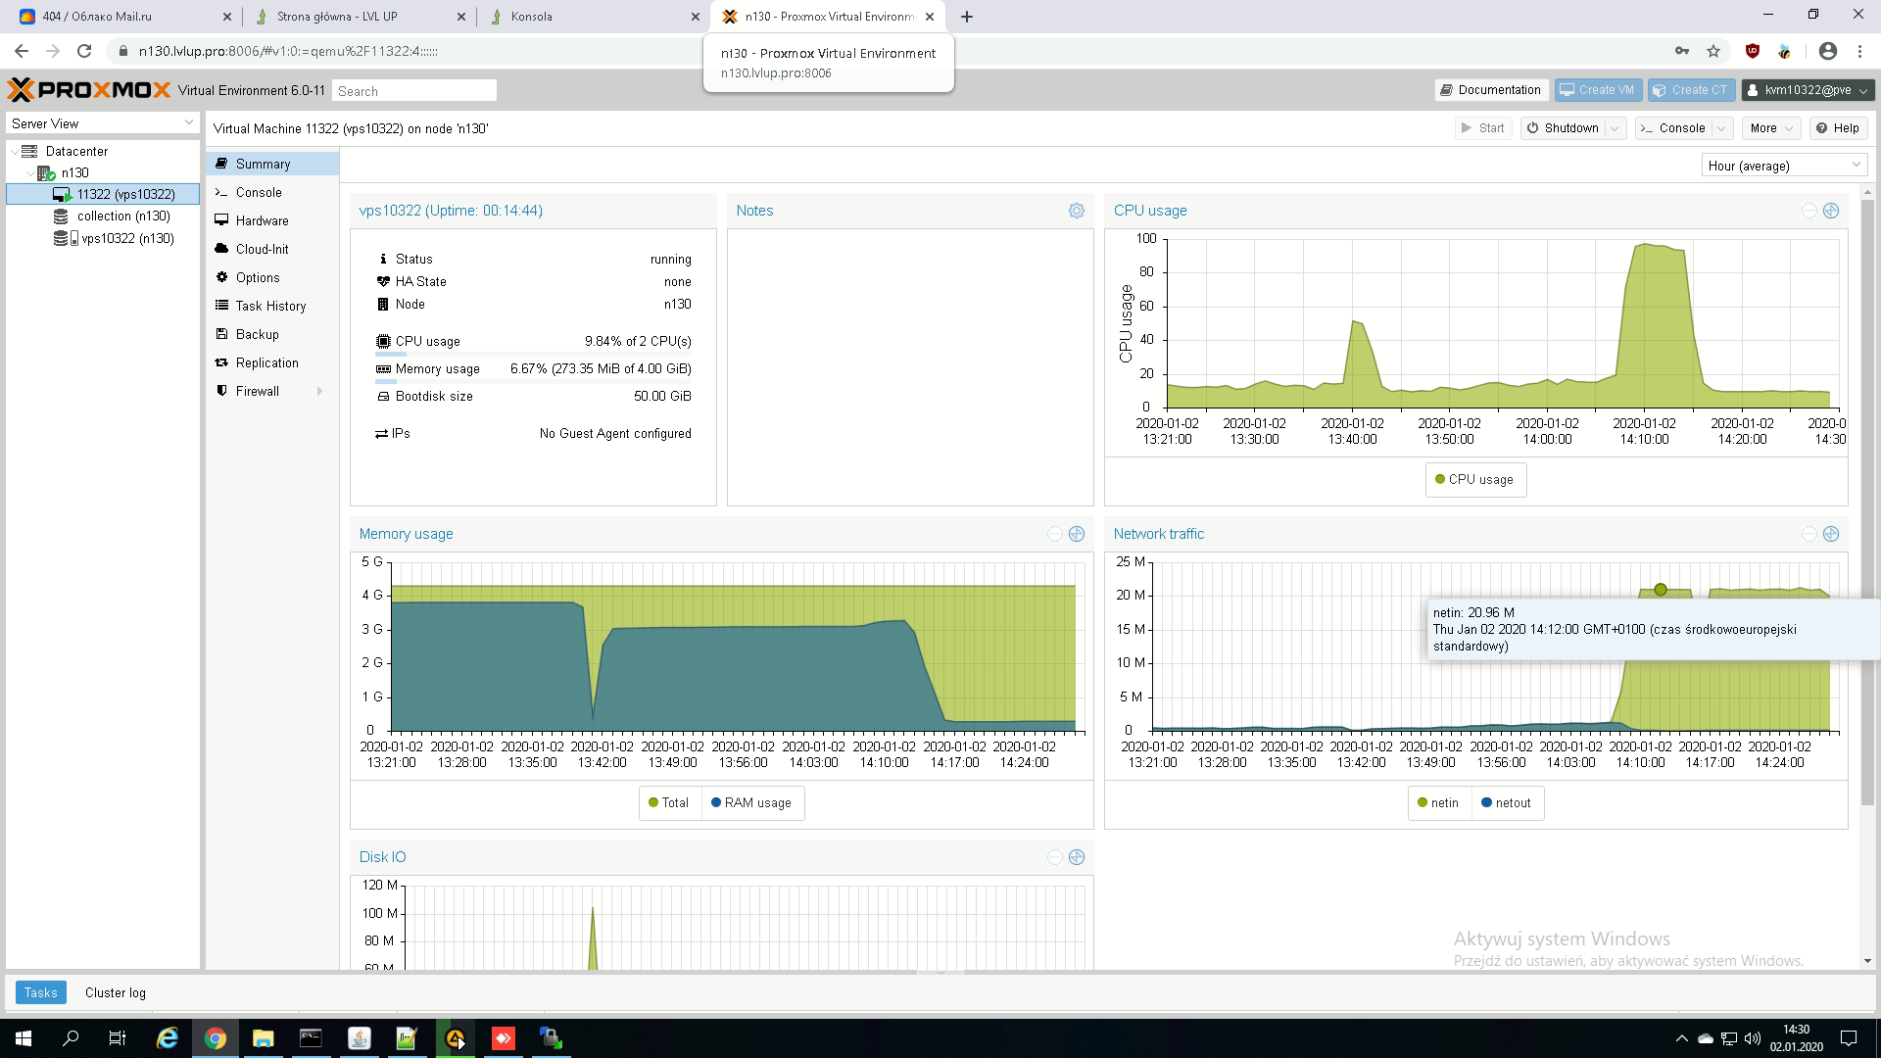Open Server View selector dropdown
Screen dimensions: 1881x1058
102,123
